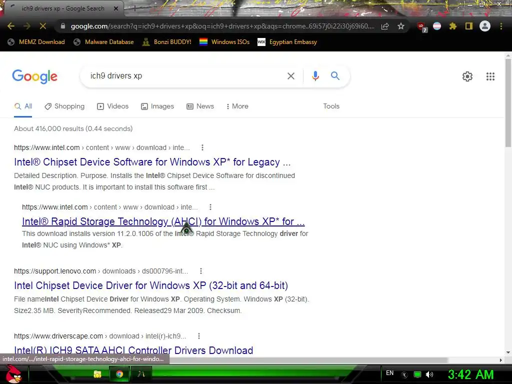Open Lenovo Intel Chipset Device Driver result
This screenshot has height=384, width=512.
pyautogui.click(x=151, y=285)
